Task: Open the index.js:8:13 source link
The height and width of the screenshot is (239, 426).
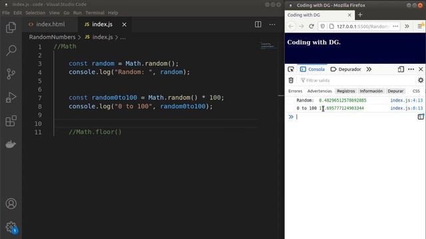Action: point(407,108)
